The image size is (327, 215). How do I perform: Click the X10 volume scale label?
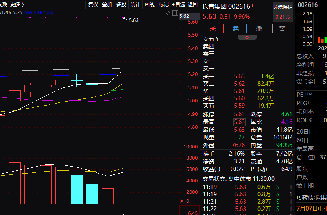[185, 201]
